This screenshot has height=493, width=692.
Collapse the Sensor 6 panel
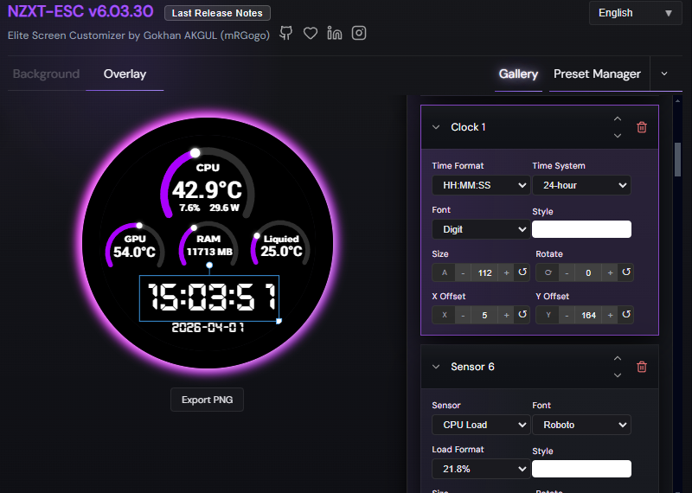point(436,367)
